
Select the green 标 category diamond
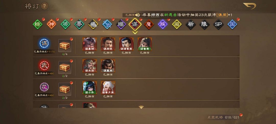tap(38, 24)
